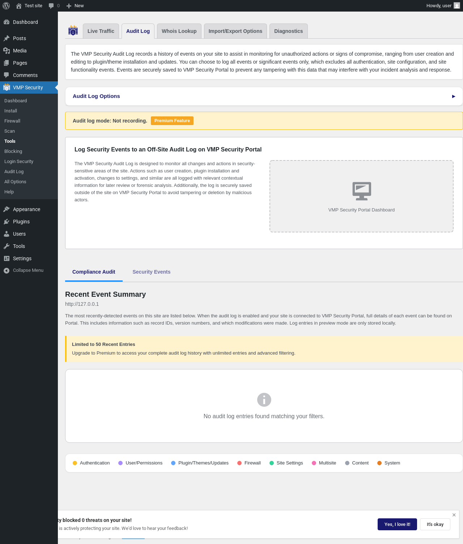This screenshot has height=544, width=463.
Task: Click the System orange legend dot
Action: (x=379, y=463)
